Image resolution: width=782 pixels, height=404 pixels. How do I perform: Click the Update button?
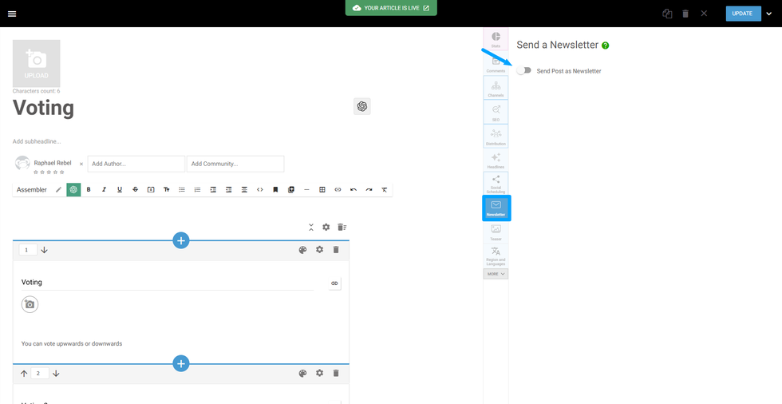click(742, 14)
